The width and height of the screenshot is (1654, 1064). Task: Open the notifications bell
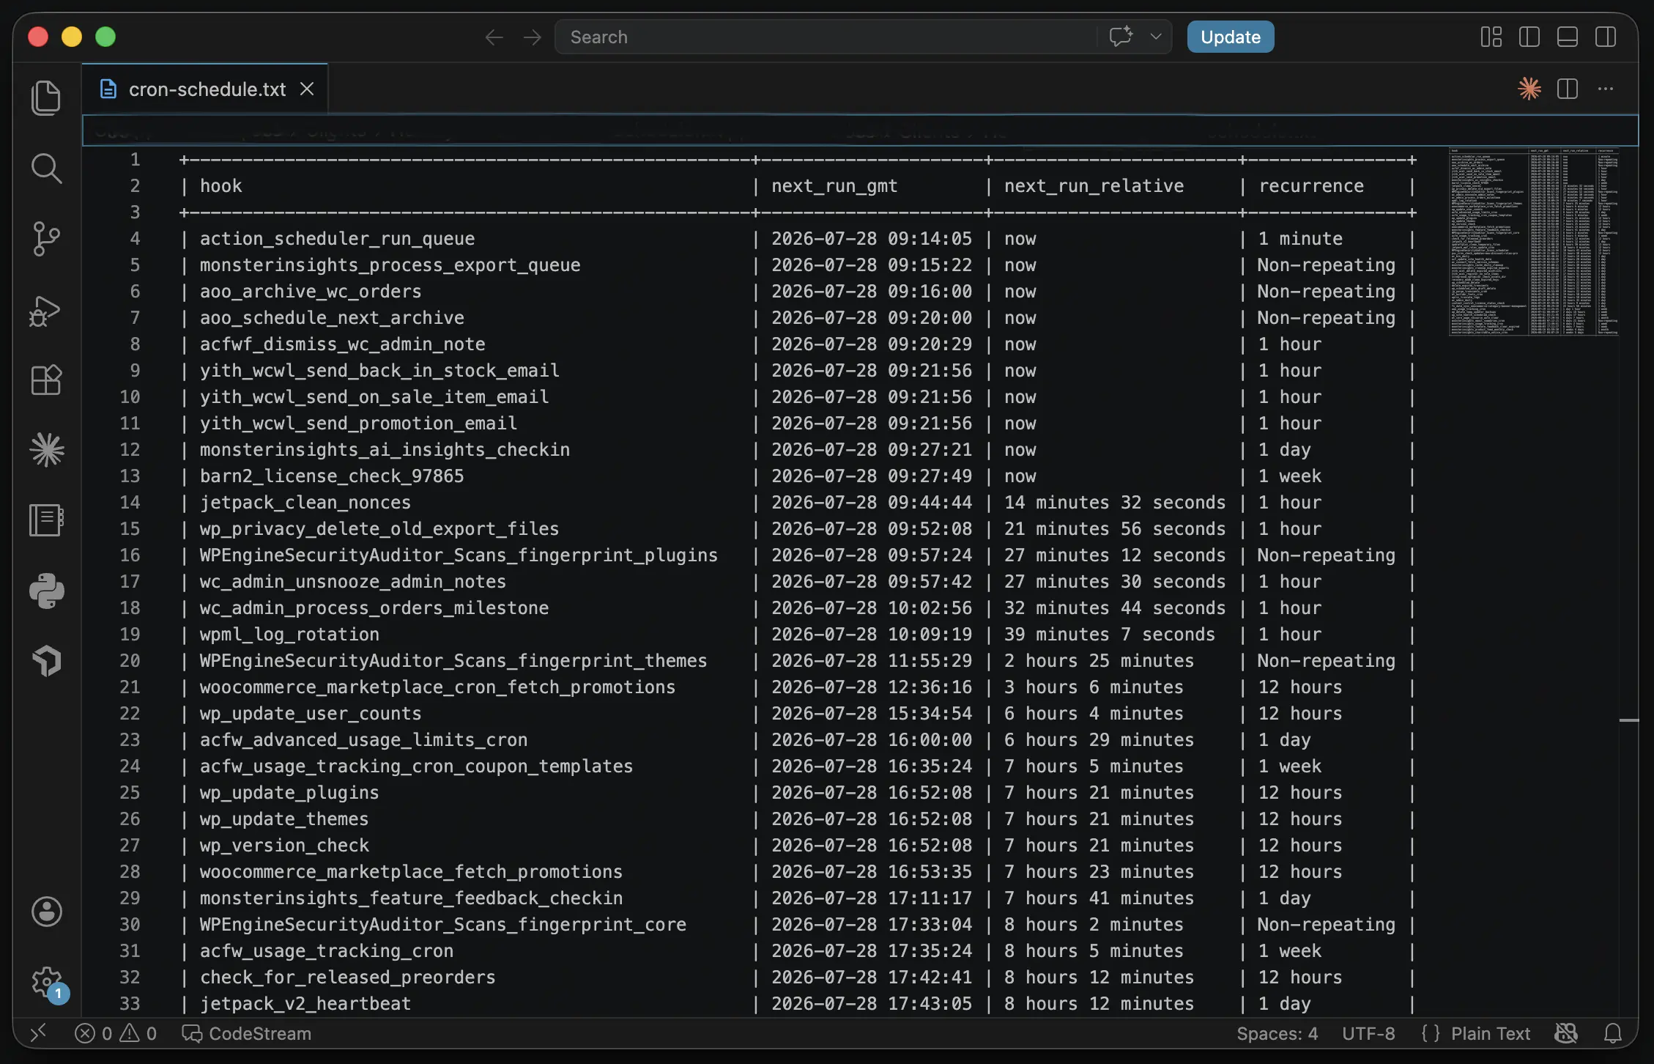pos(1613,1033)
